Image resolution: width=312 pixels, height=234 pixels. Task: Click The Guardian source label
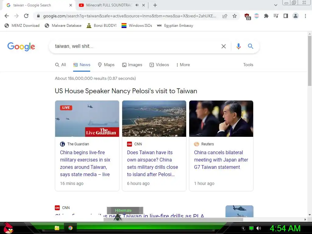click(78, 144)
